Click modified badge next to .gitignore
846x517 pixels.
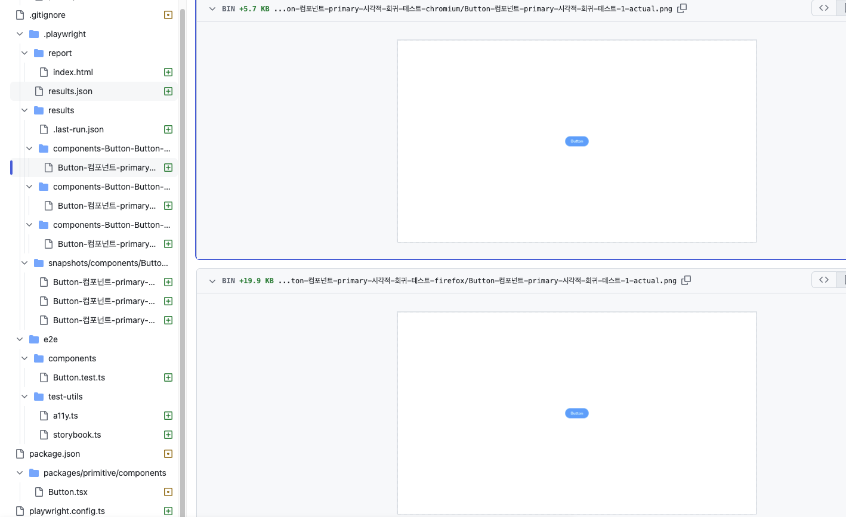pos(168,15)
